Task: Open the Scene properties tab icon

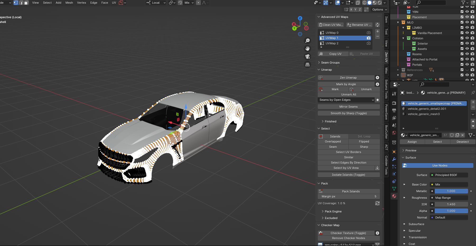Action: click(x=394, y=125)
